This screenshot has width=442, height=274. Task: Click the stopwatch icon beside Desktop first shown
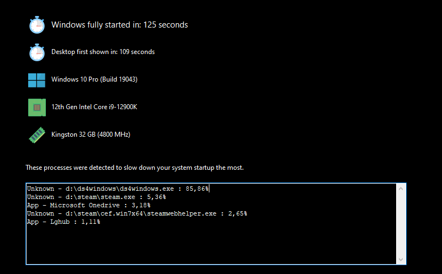[x=37, y=52]
